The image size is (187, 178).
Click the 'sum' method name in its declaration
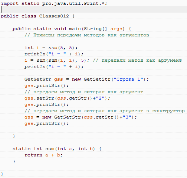[x=50, y=149]
